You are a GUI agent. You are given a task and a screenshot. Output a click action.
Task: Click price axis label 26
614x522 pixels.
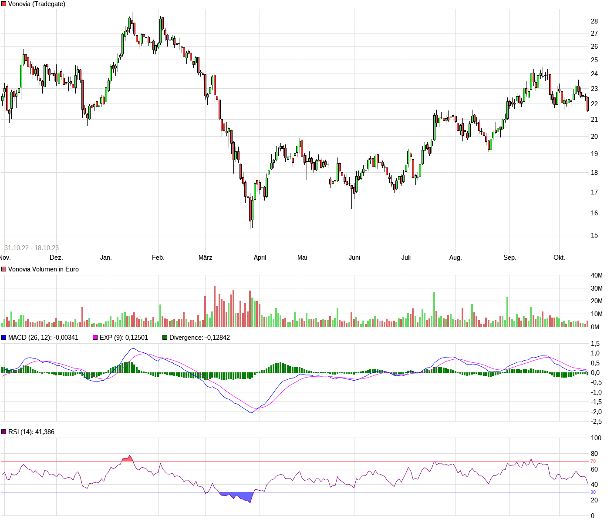pos(594,47)
